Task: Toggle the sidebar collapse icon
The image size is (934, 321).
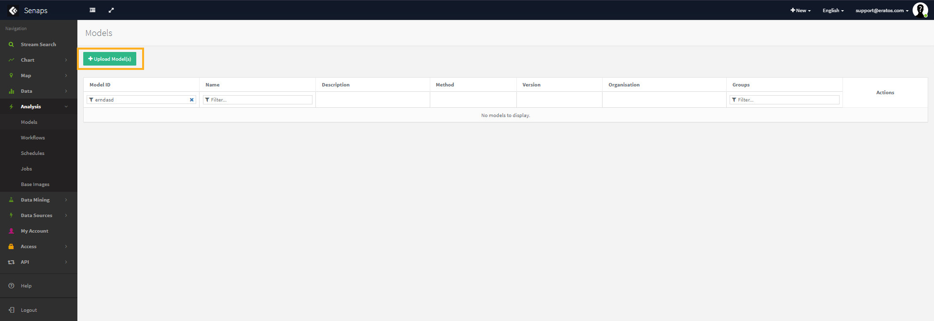Action: click(x=92, y=10)
